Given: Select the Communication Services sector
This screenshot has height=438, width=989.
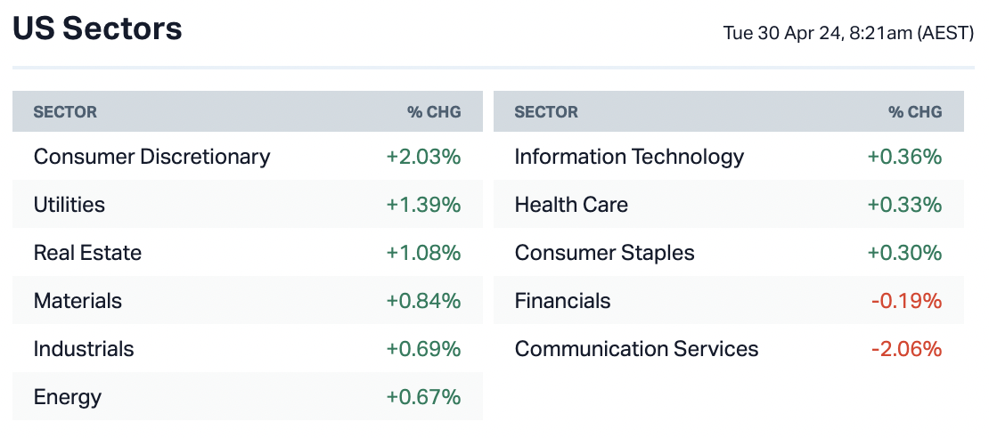Looking at the screenshot, I should pos(636,349).
